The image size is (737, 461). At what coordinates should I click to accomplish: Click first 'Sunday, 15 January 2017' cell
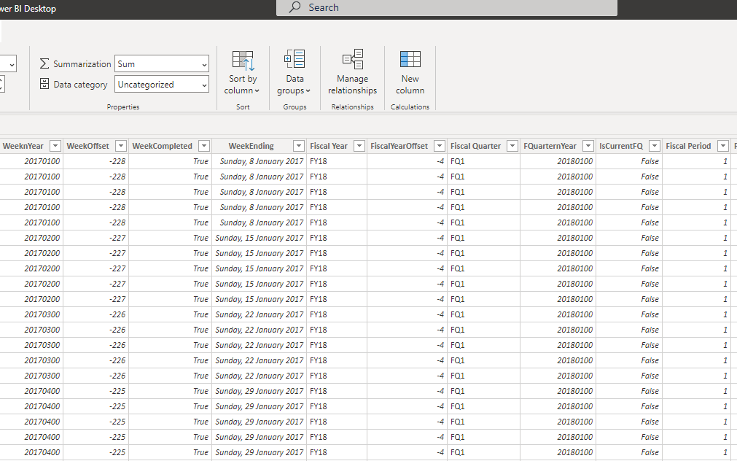(x=260, y=238)
